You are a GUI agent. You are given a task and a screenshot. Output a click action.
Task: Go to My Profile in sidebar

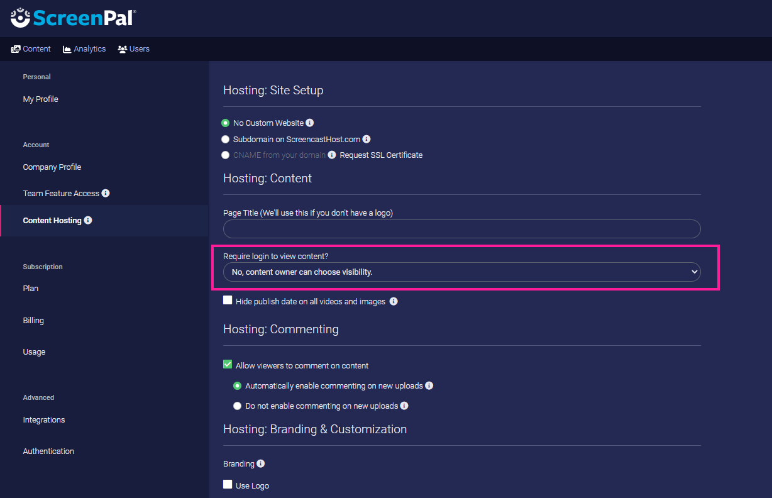coord(41,99)
